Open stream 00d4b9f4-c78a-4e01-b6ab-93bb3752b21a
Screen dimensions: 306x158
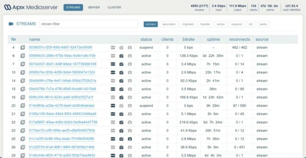pyautogui.click(x=62, y=81)
